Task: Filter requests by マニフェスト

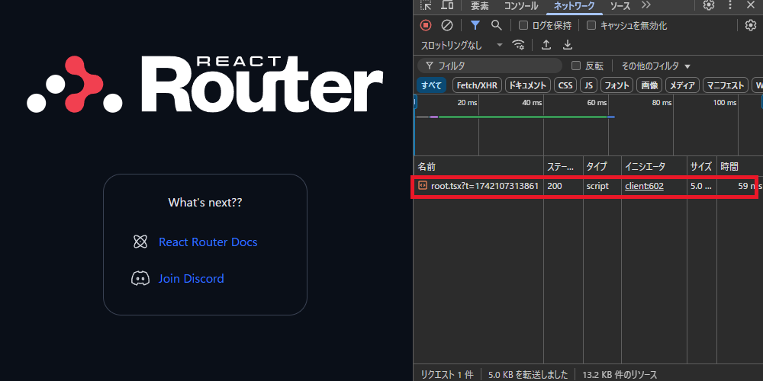Action: pyautogui.click(x=726, y=85)
